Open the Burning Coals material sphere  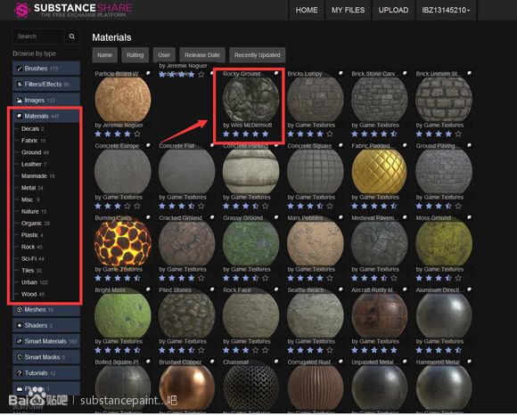(123, 243)
